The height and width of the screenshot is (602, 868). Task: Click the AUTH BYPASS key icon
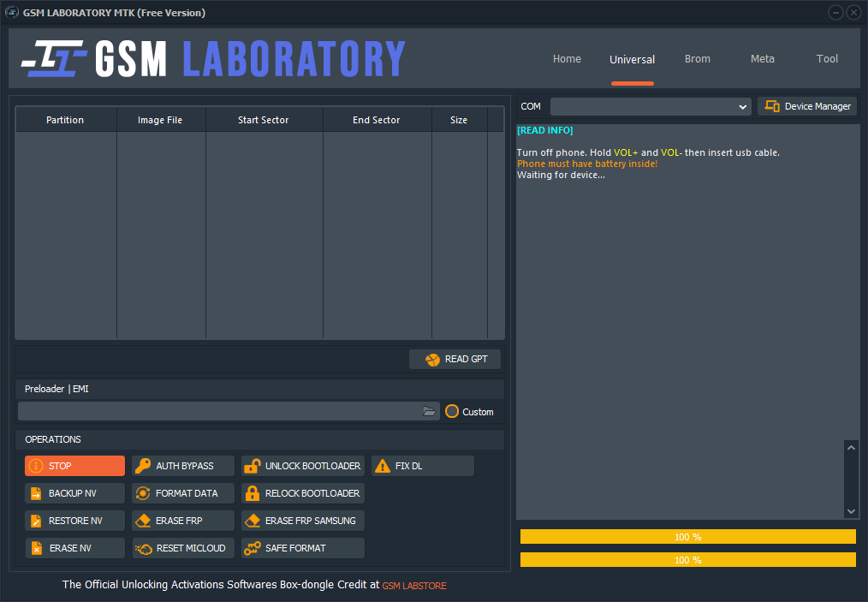143,466
